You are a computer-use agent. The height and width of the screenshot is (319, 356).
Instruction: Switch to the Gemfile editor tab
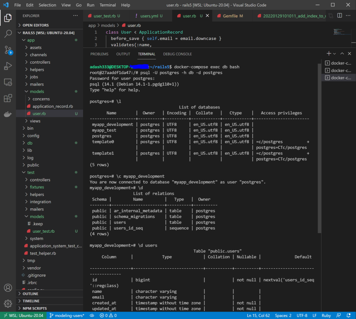point(233,16)
